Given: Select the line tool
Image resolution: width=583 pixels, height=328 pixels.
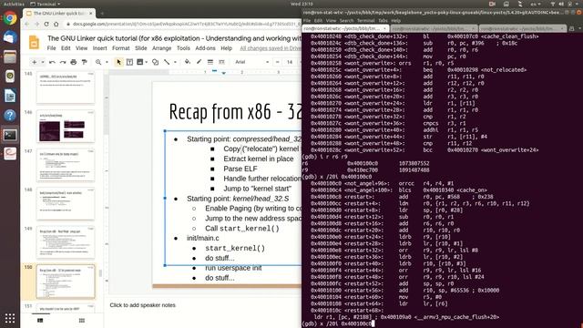Looking at the screenshot, I should (167, 62).
